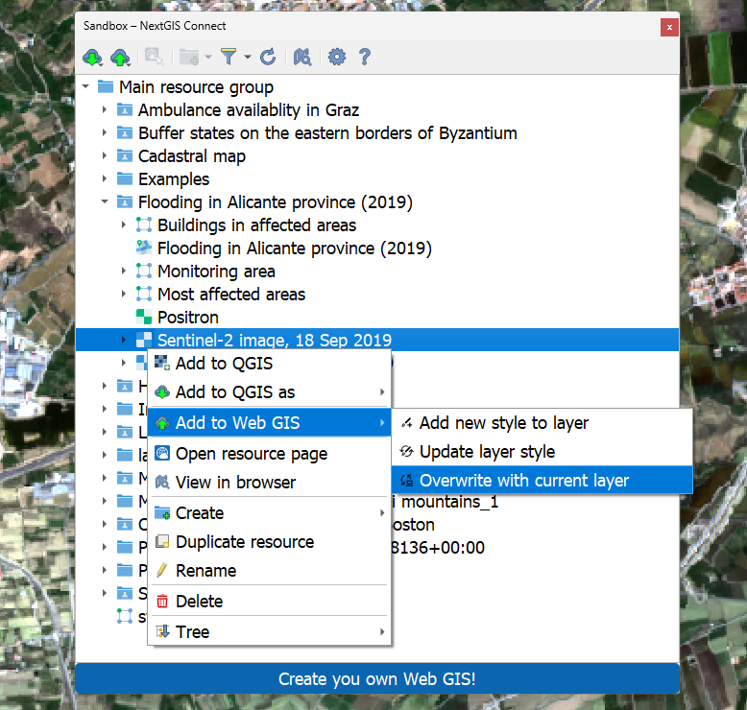The height and width of the screenshot is (710, 747).
Task: Select Update layer style
Action: click(x=542, y=452)
